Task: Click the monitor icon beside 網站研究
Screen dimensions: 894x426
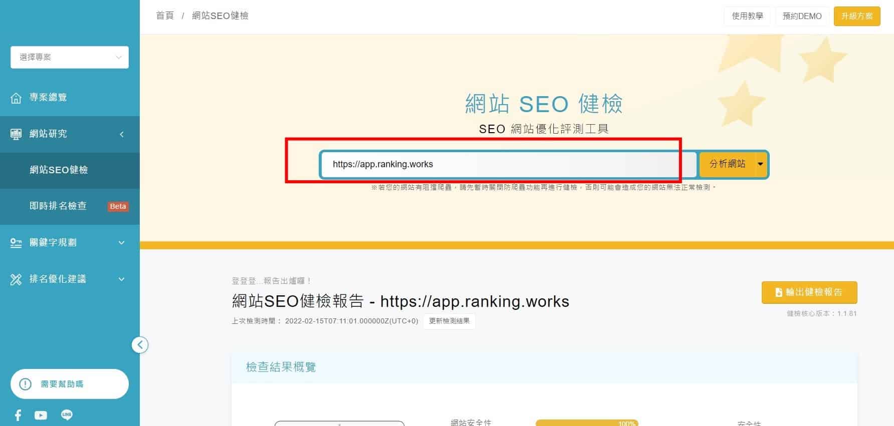Action: [x=16, y=134]
